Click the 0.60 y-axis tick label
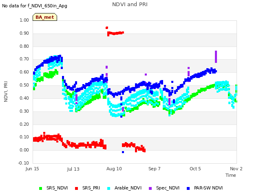Image resolution: width=261 pixels, height=196 pixels. coord(24,72)
